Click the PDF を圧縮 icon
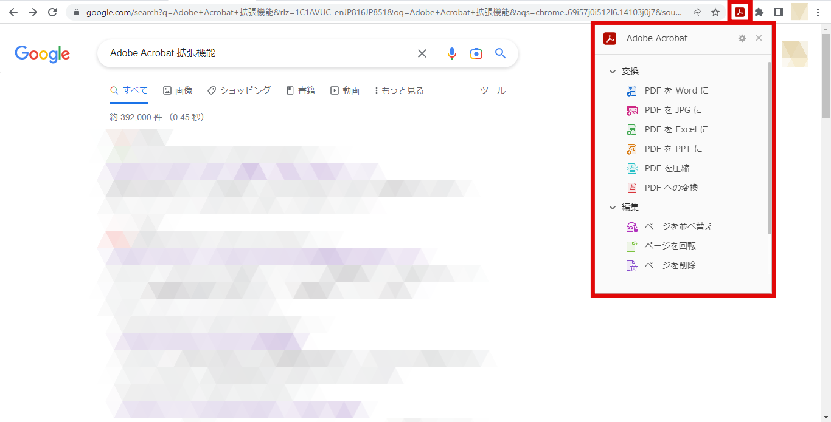 [x=632, y=168]
